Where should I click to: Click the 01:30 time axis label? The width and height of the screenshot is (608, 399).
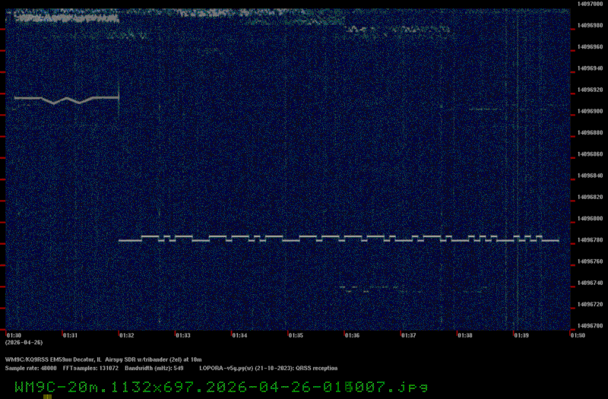coord(14,335)
